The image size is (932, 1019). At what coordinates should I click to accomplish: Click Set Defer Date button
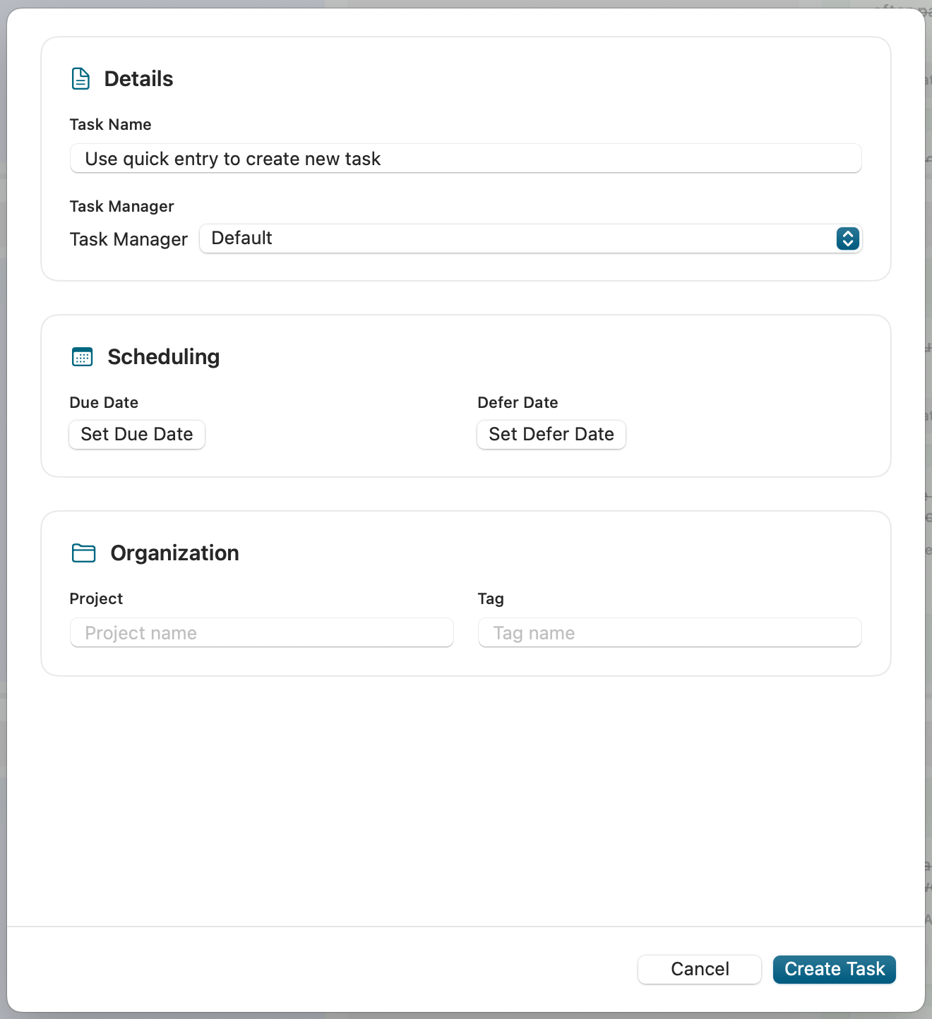(x=551, y=434)
